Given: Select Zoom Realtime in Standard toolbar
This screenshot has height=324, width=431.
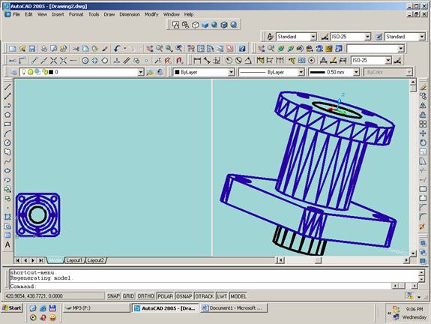Looking at the screenshot, I should click(160, 49).
